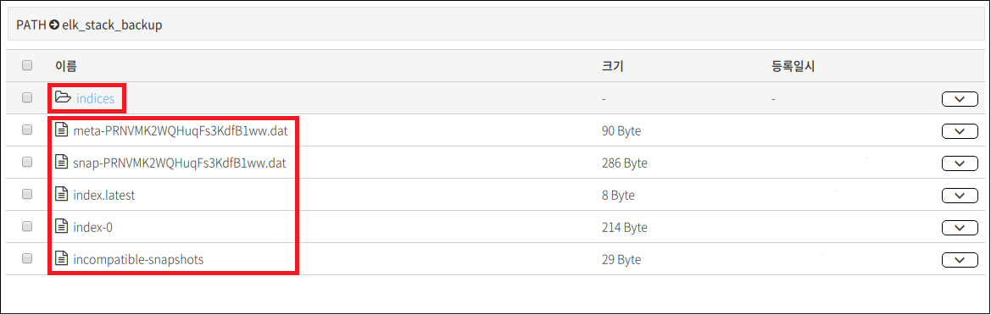The image size is (991, 315).
Task: Select checkbox for index.latest row
Action: pyautogui.click(x=27, y=195)
